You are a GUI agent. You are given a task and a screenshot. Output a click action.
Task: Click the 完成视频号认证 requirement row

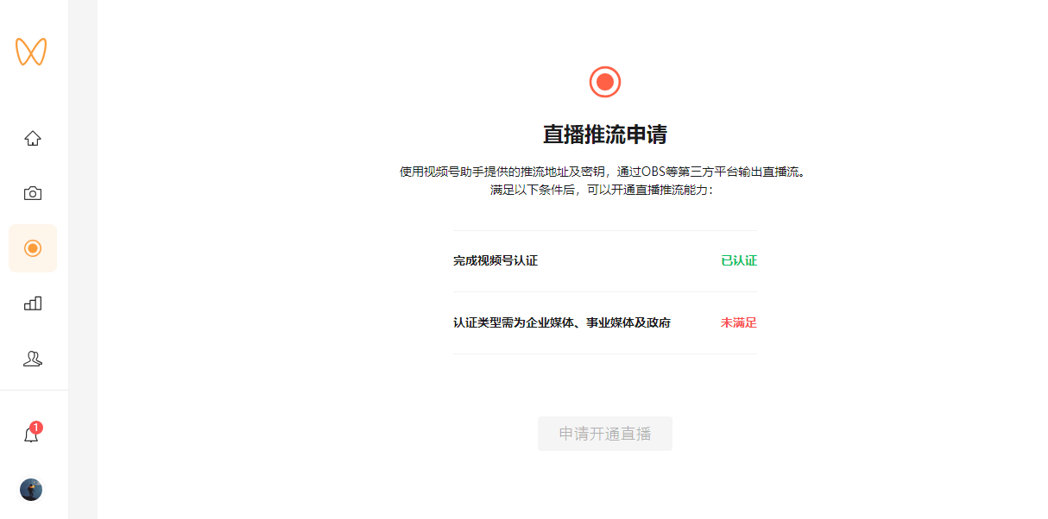(x=605, y=260)
